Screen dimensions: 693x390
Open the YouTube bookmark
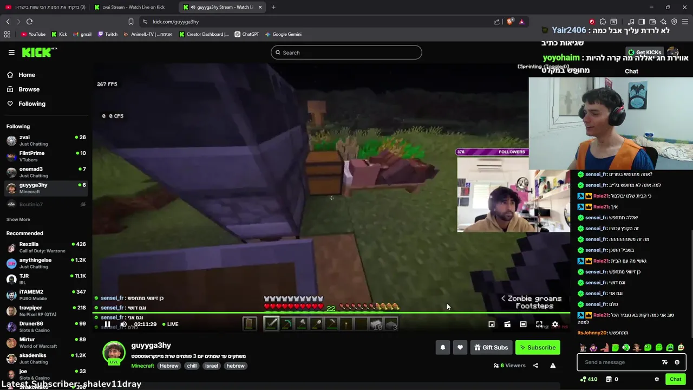33,34
